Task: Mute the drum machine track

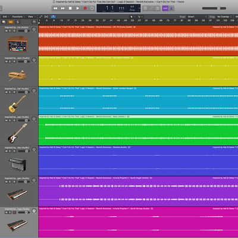Action: coord(7,31)
